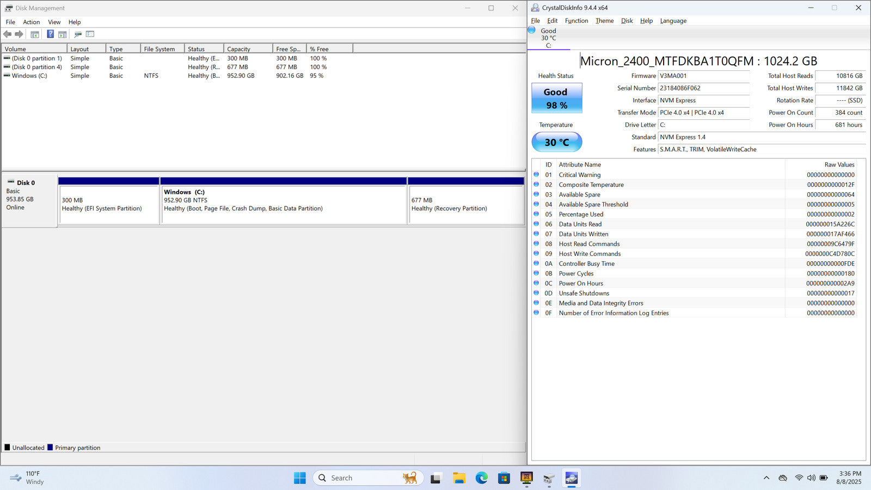
Task: Click the Rescan Disks toolbar icon
Action: (78, 34)
